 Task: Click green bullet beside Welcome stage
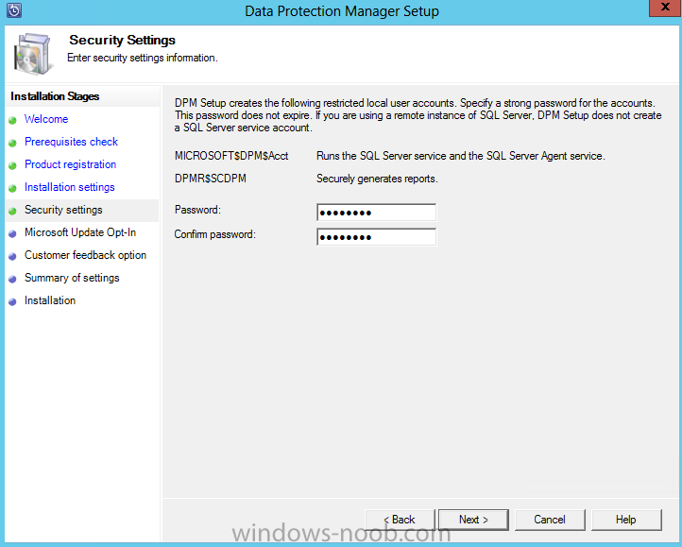click(12, 120)
